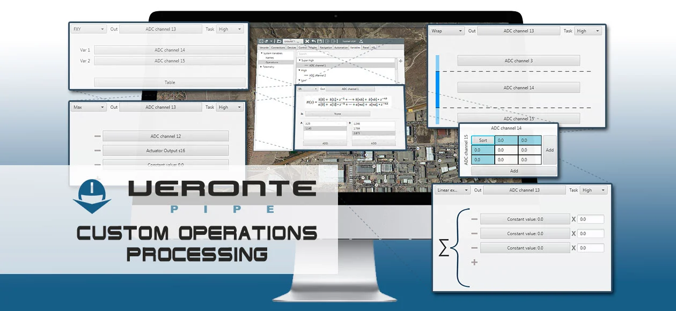Click the X cancel icon in toolbar
This screenshot has width=676, height=311.
point(307,41)
